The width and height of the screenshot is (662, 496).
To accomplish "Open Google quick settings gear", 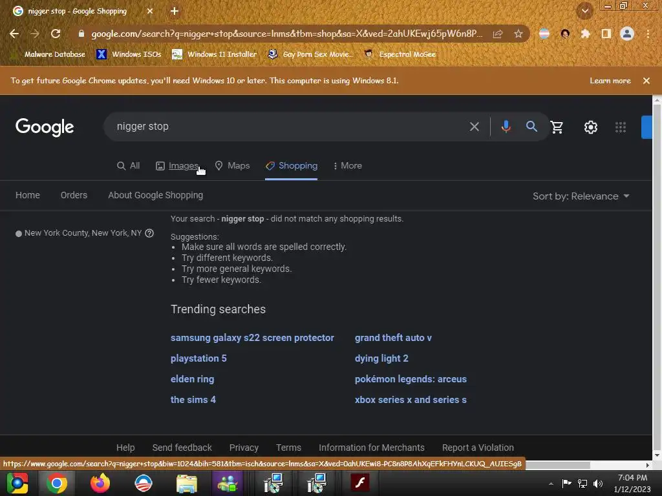I will [591, 127].
